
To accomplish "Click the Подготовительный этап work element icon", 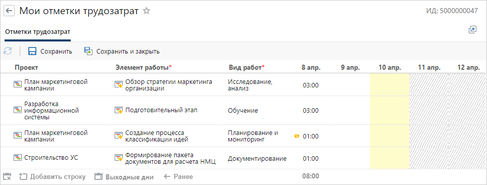I will point(119,110).
